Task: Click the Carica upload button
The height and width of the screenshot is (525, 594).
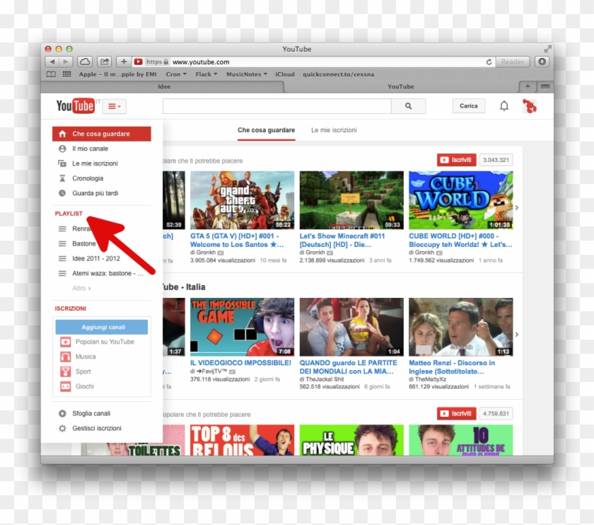Action: 468,105
